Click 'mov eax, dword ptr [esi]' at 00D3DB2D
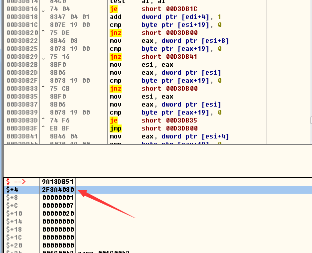The width and height of the screenshot is (312, 253). pyautogui.click(x=165, y=73)
